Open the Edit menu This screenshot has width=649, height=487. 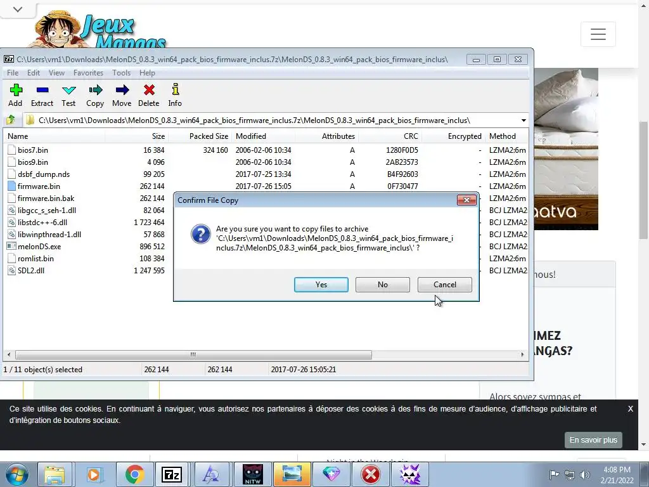click(34, 73)
